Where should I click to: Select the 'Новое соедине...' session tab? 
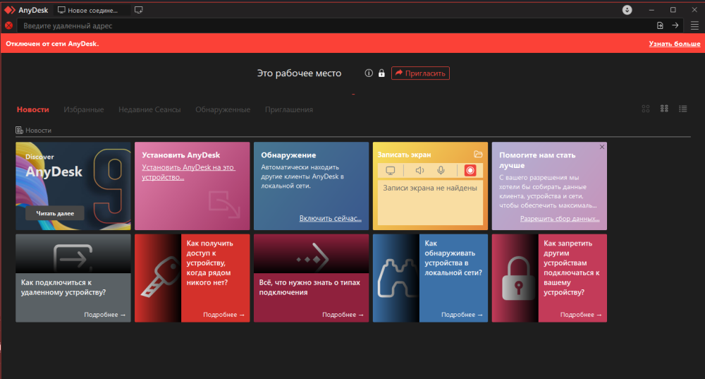[92, 10]
